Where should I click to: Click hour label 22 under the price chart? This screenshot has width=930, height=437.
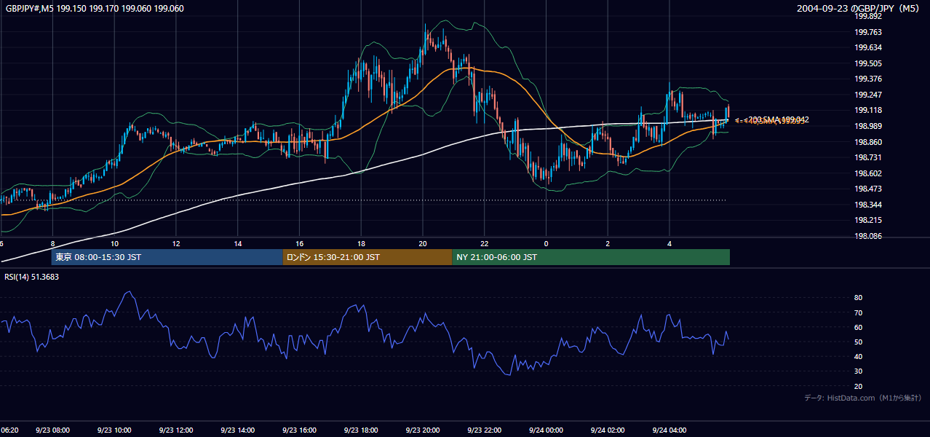pos(485,243)
